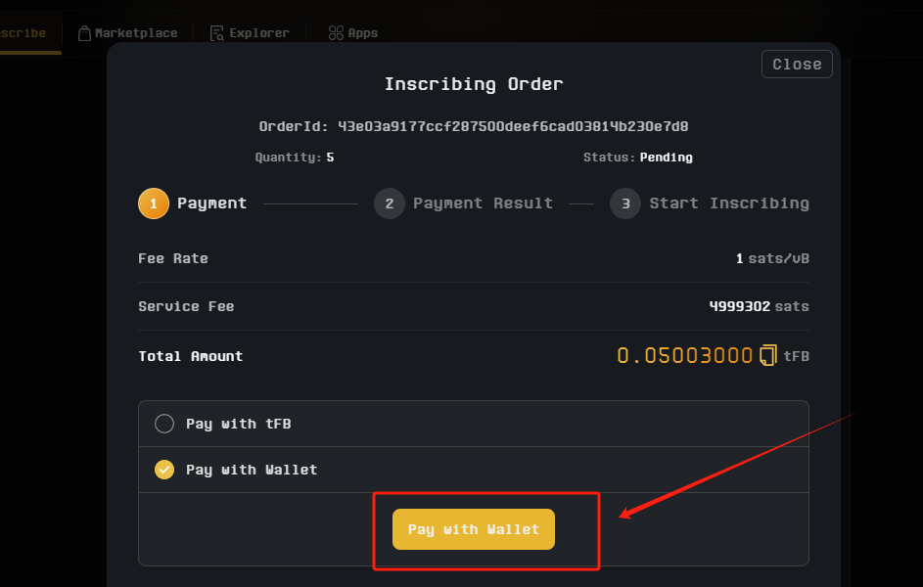This screenshot has width=923, height=587.
Task: Click the step 2 number circle
Action: coord(389,203)
